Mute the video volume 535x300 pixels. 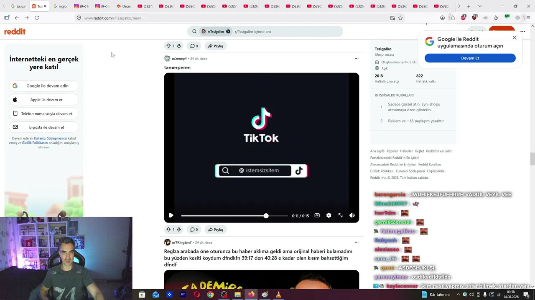[x=352, y=215]
